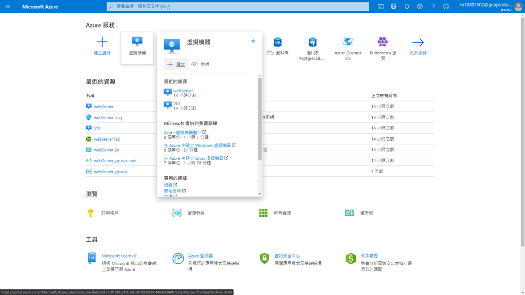Open Azure 虛擬機器簡介 training link
Image resolution: width=525 pixels, height=295 pixels.
point(183,133)
